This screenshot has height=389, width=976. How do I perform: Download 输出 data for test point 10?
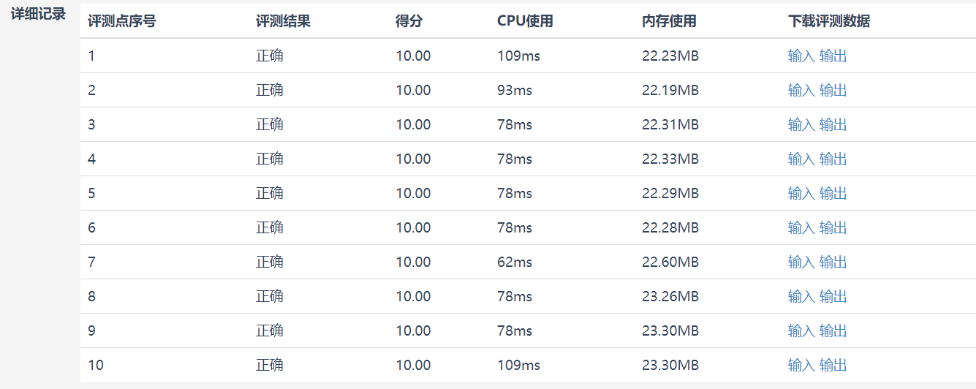[x=833, y=365]
